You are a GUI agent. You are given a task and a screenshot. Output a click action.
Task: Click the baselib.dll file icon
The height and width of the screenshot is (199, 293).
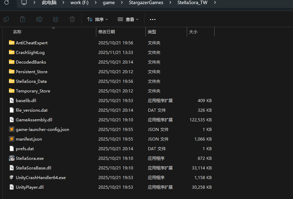(12, 100)
